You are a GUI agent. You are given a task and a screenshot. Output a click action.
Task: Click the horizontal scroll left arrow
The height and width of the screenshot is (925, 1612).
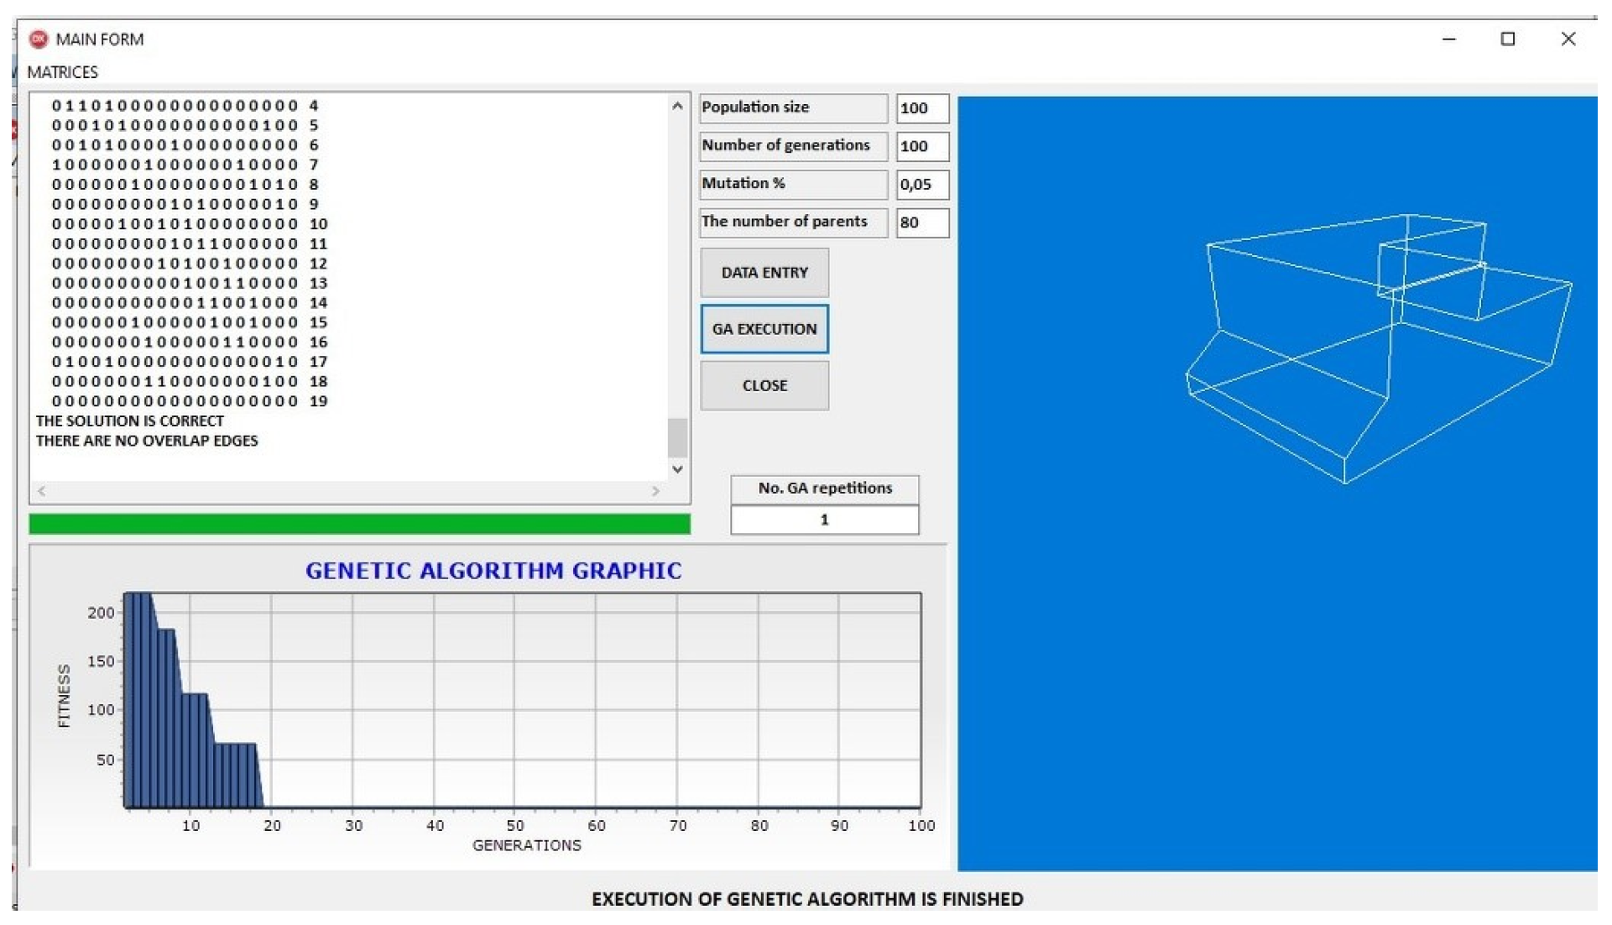42,491
